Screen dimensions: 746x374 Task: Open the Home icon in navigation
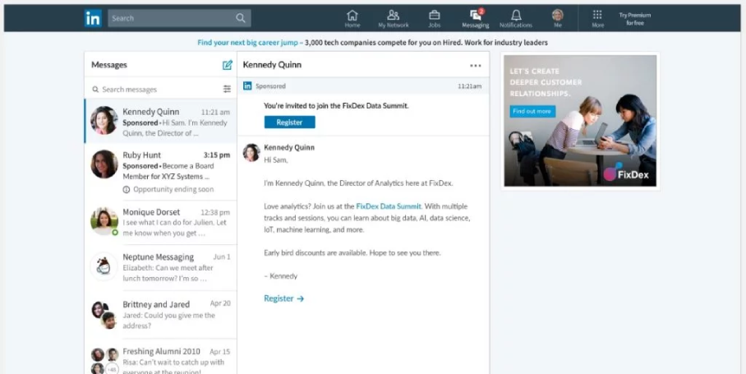tap(352, 18)
